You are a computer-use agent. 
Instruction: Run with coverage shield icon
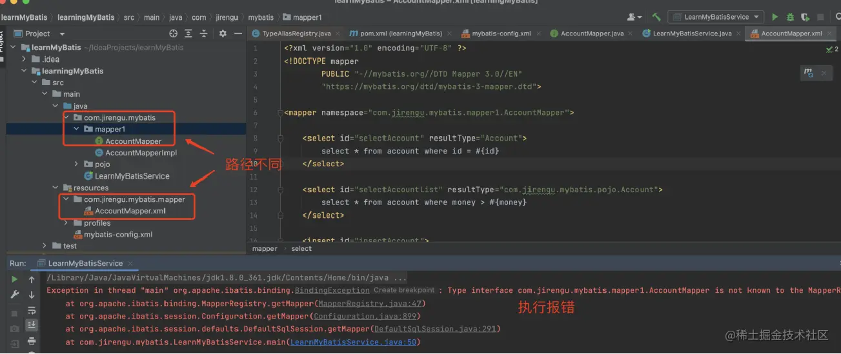coord(805,17)
